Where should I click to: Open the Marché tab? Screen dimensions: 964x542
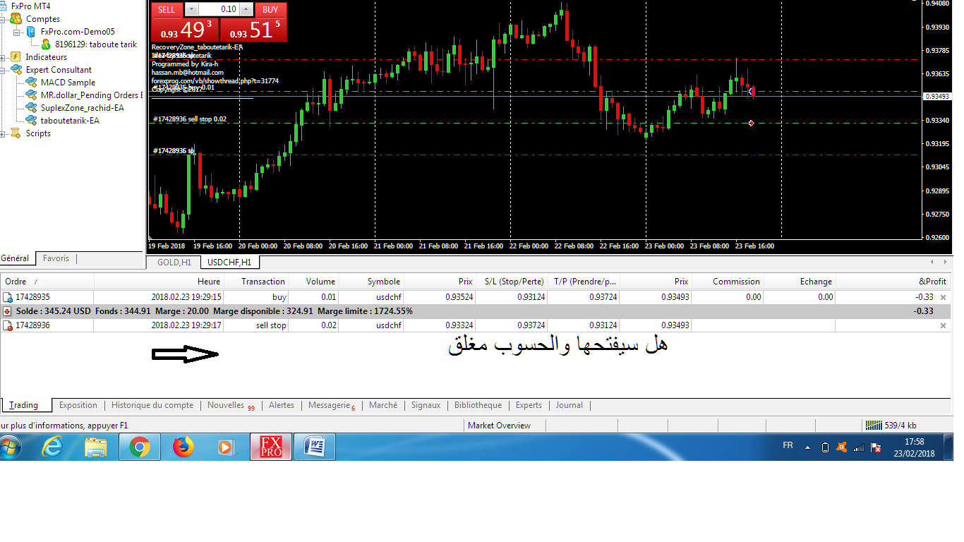pos(383,405)
